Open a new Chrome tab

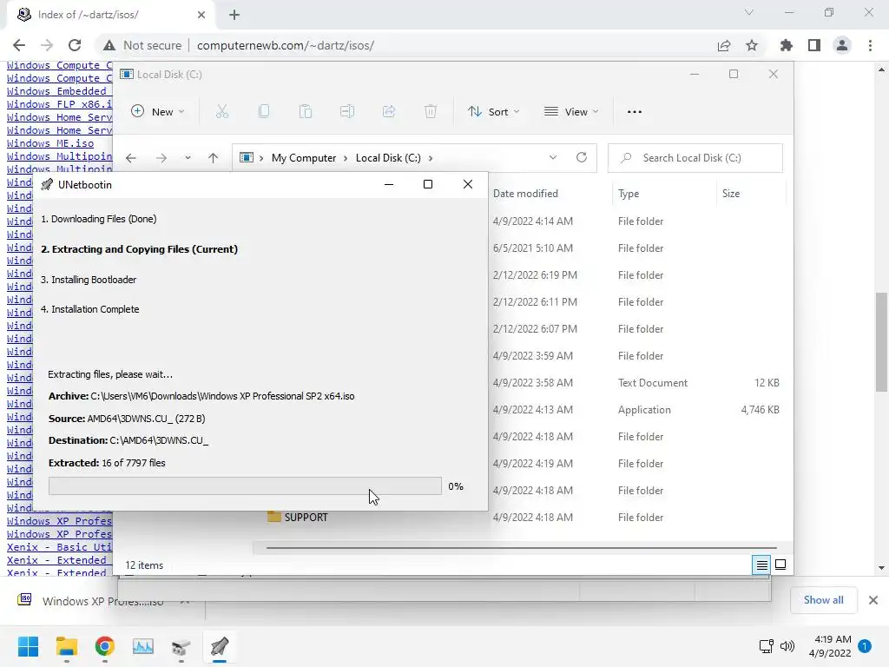(x=234, y=15)
